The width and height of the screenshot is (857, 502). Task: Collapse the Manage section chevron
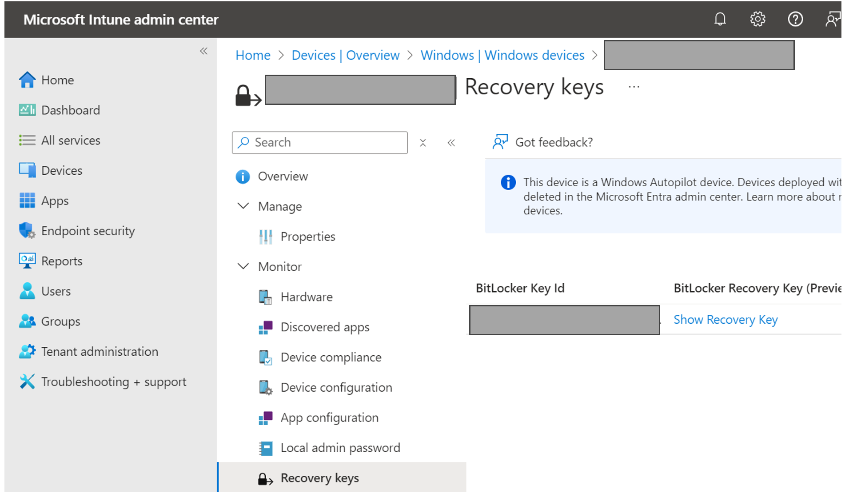[243, 206]
